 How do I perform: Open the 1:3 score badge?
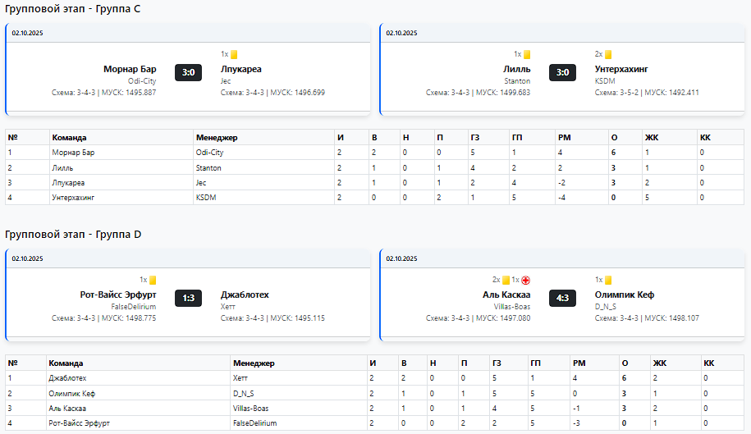188,298
